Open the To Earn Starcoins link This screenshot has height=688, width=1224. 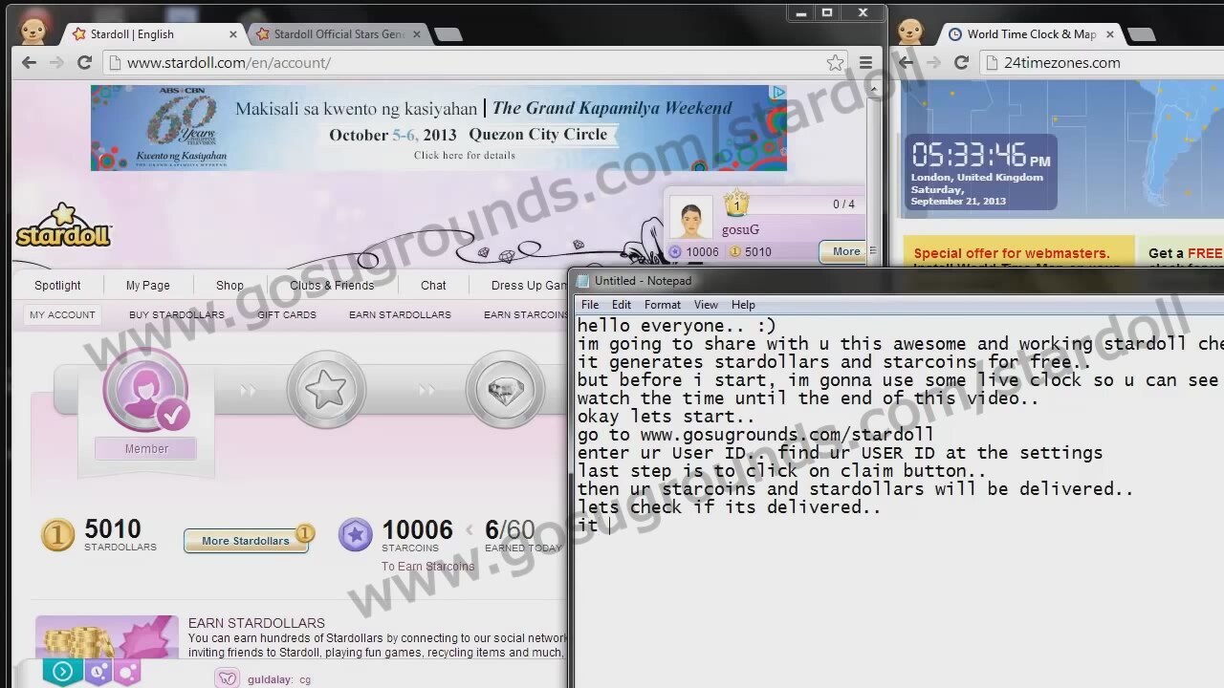pyautogui.click(x=427, y=567)
